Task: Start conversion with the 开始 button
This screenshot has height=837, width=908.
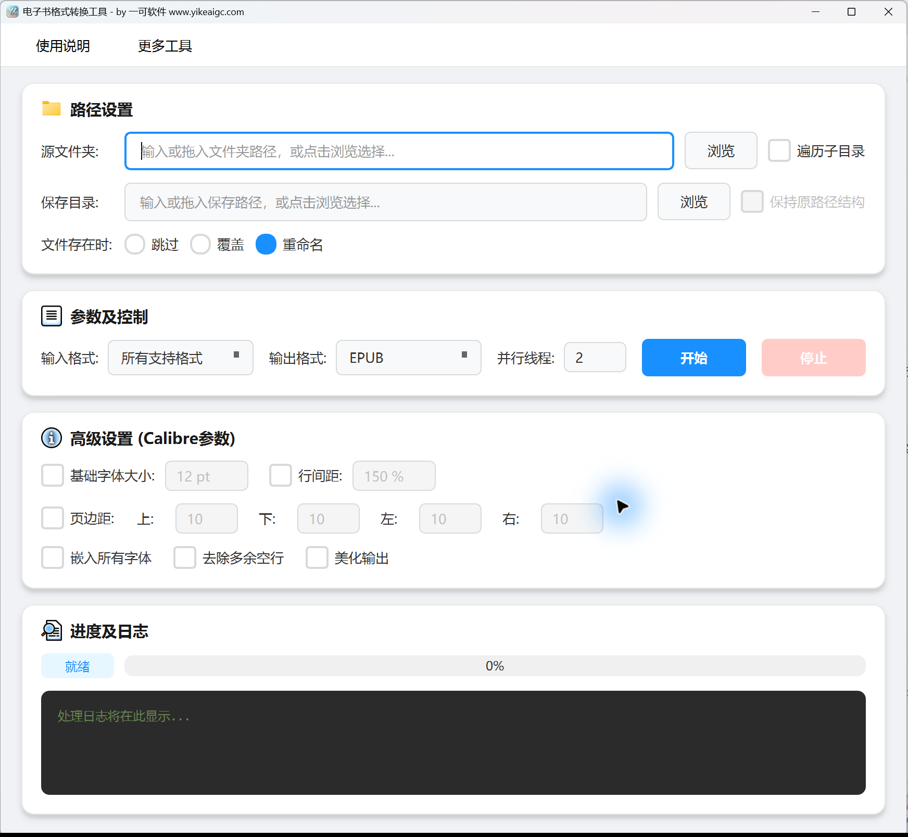Action: (694, 358)
